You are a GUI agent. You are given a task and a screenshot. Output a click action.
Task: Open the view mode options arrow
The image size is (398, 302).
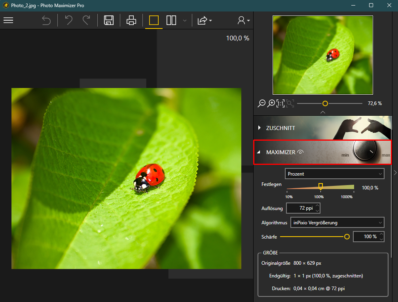[185, 21]
